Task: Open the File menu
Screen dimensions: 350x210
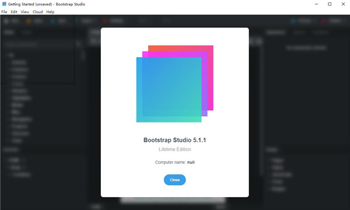Action: tap(4, 12)
